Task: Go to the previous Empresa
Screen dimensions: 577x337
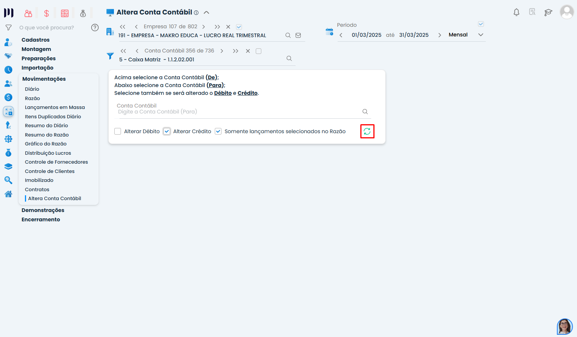Action: click(136, 27)
